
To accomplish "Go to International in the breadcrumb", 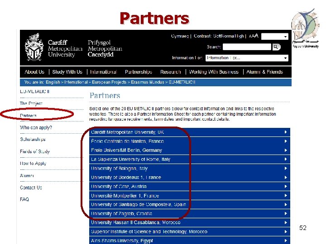I will coord(76,82).
